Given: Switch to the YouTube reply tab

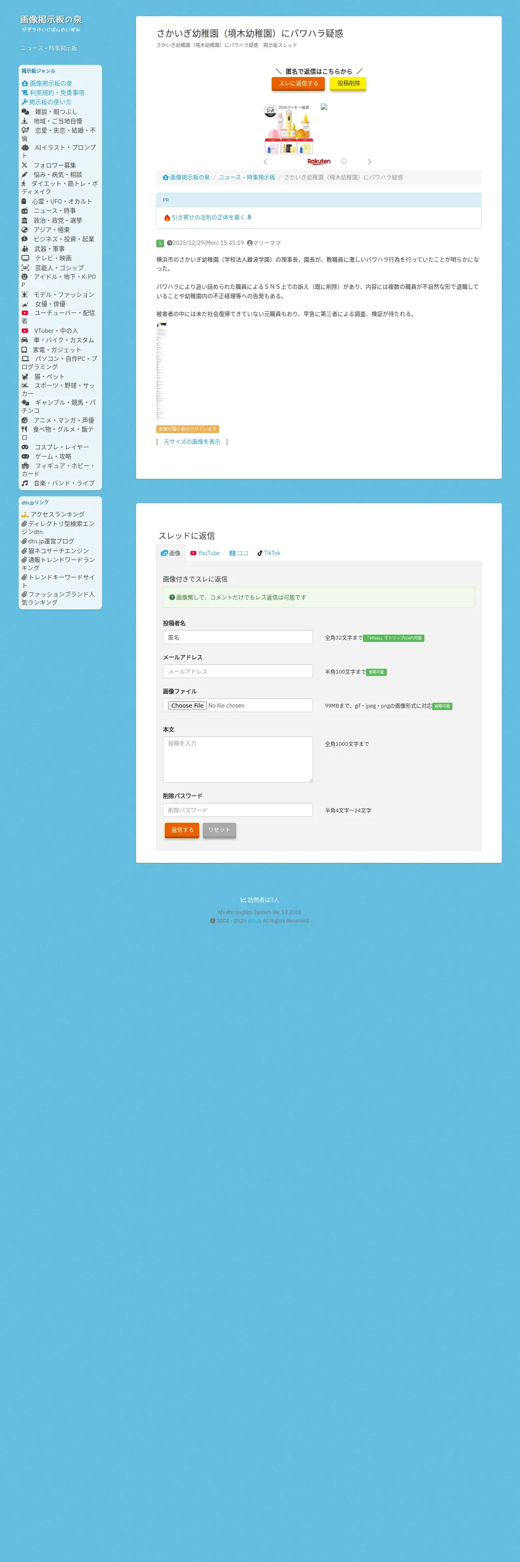Looking at the screenshot, I should 205,553.
